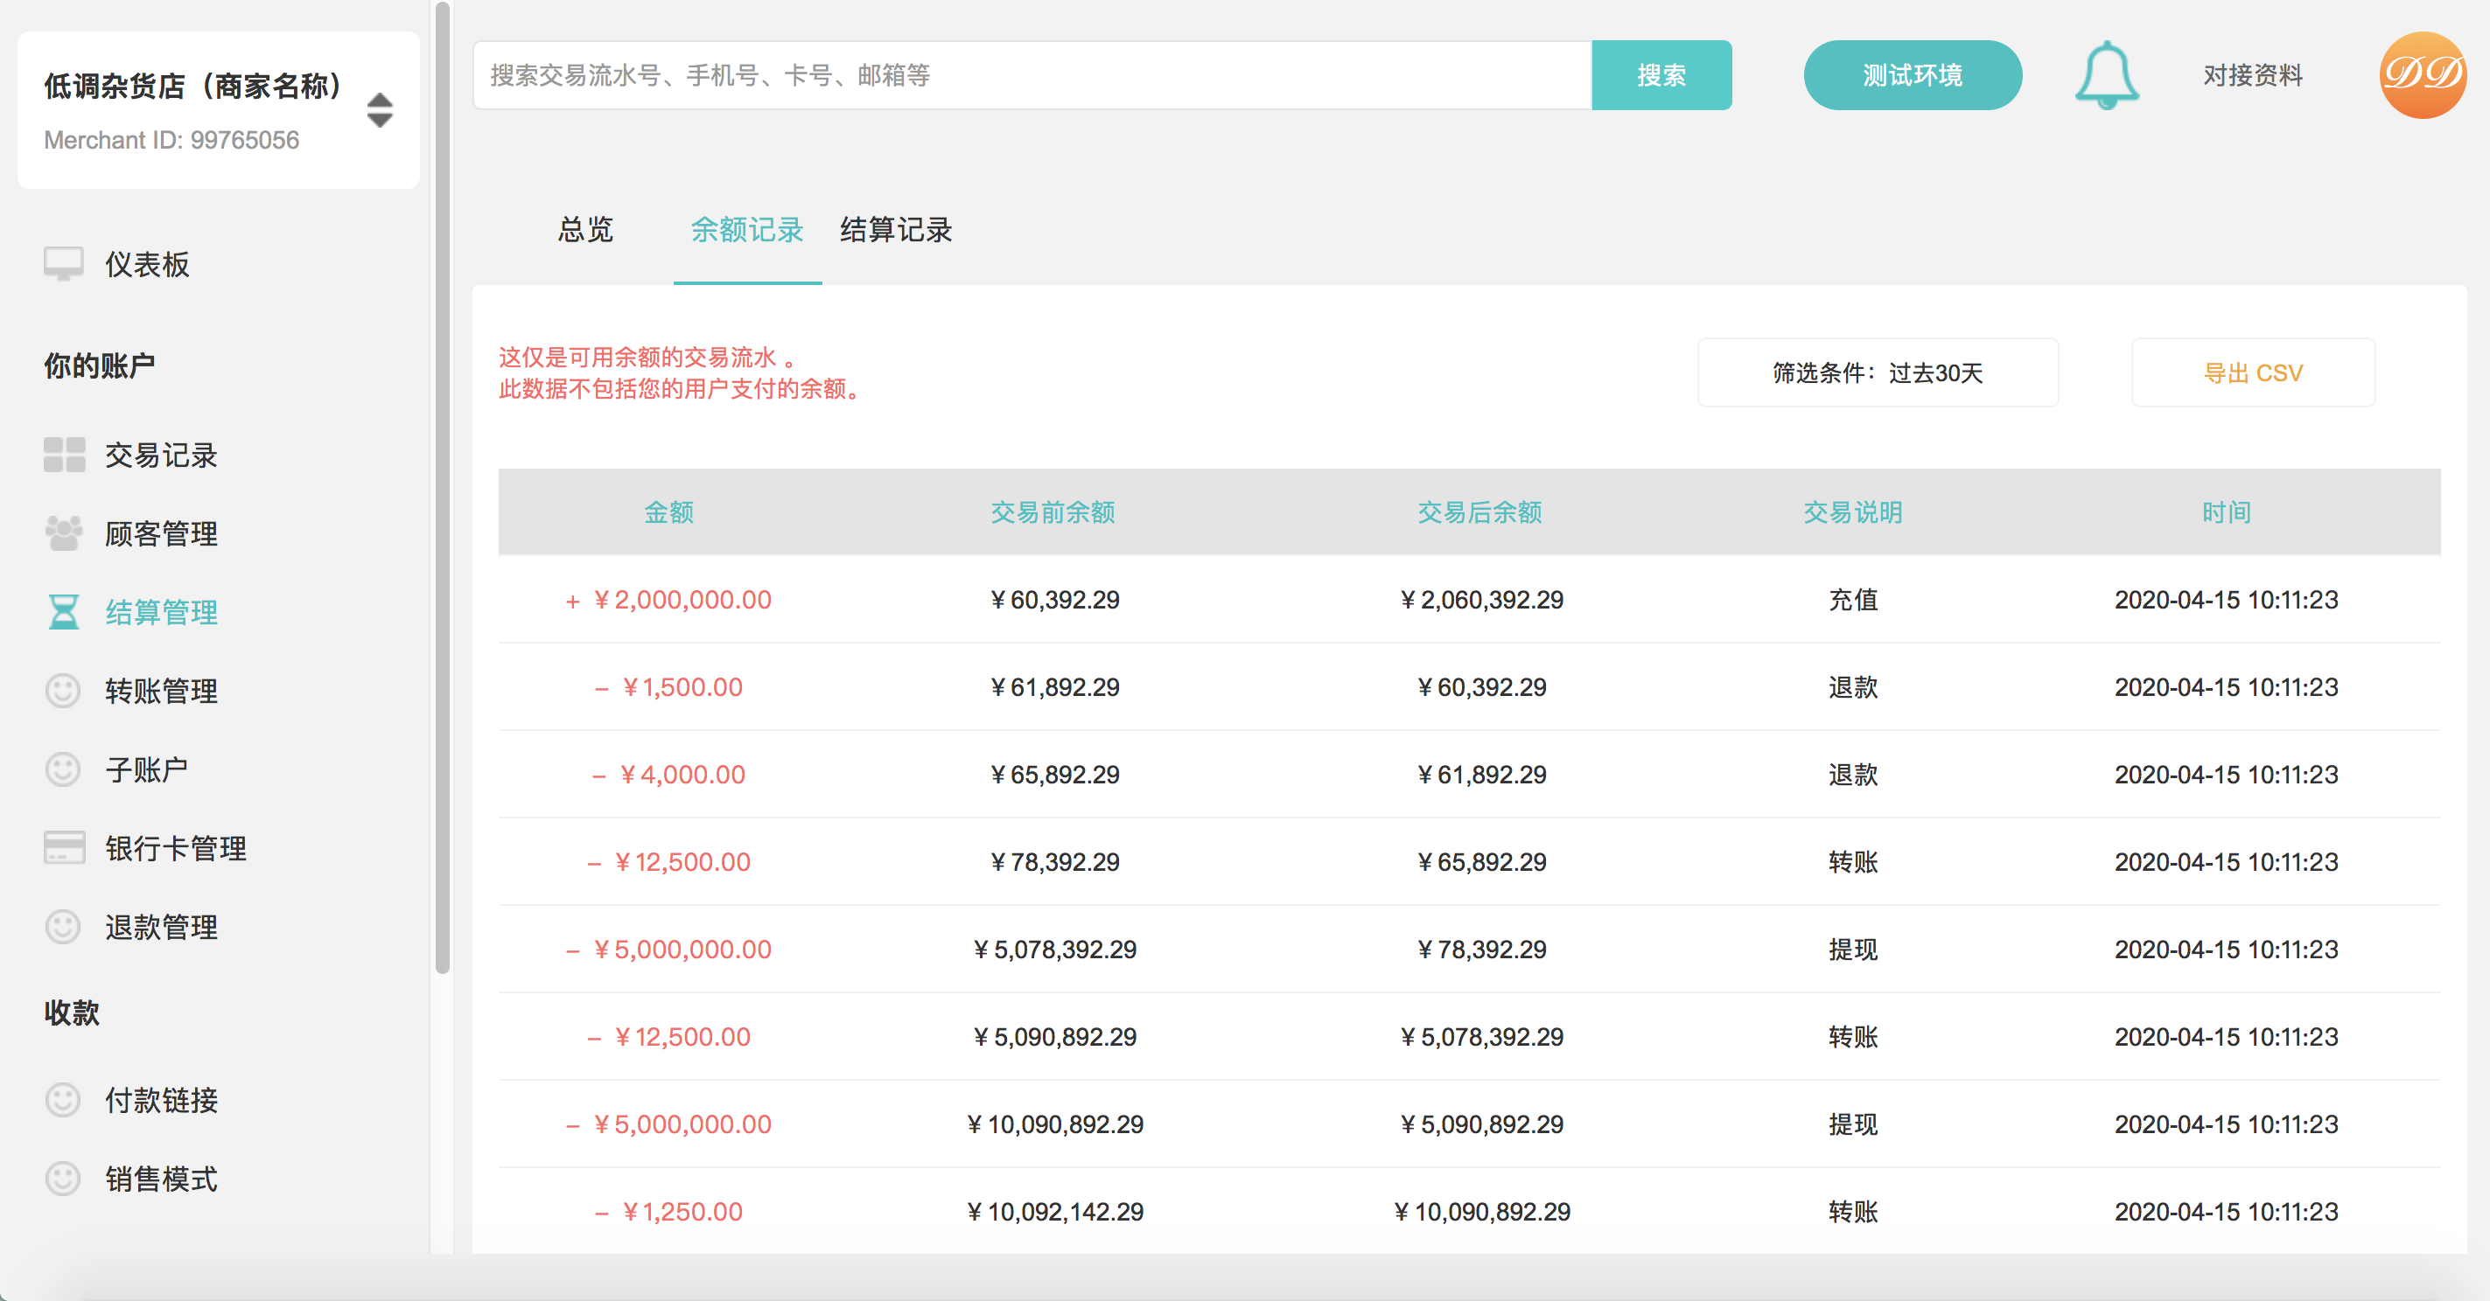Screen dimensions: 2490x1301
Task: Open the 筛选条件 过去30天 filter
Action: (x=1878, y=372)
